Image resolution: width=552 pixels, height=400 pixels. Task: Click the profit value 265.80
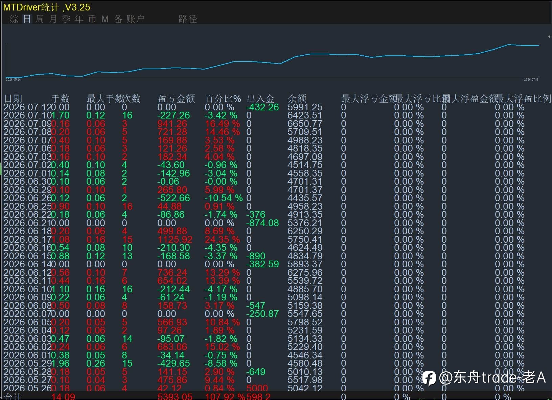coord(172,190)
